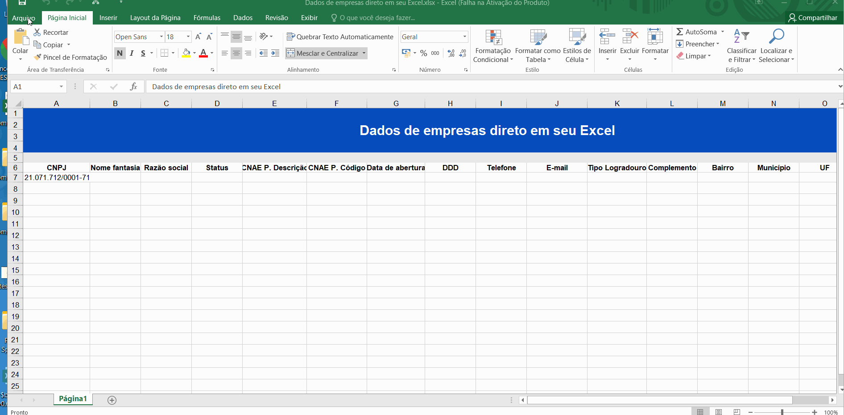Click the Compartilhar button
This screenshot has width=844, height=415.
(x=812, y=18)
